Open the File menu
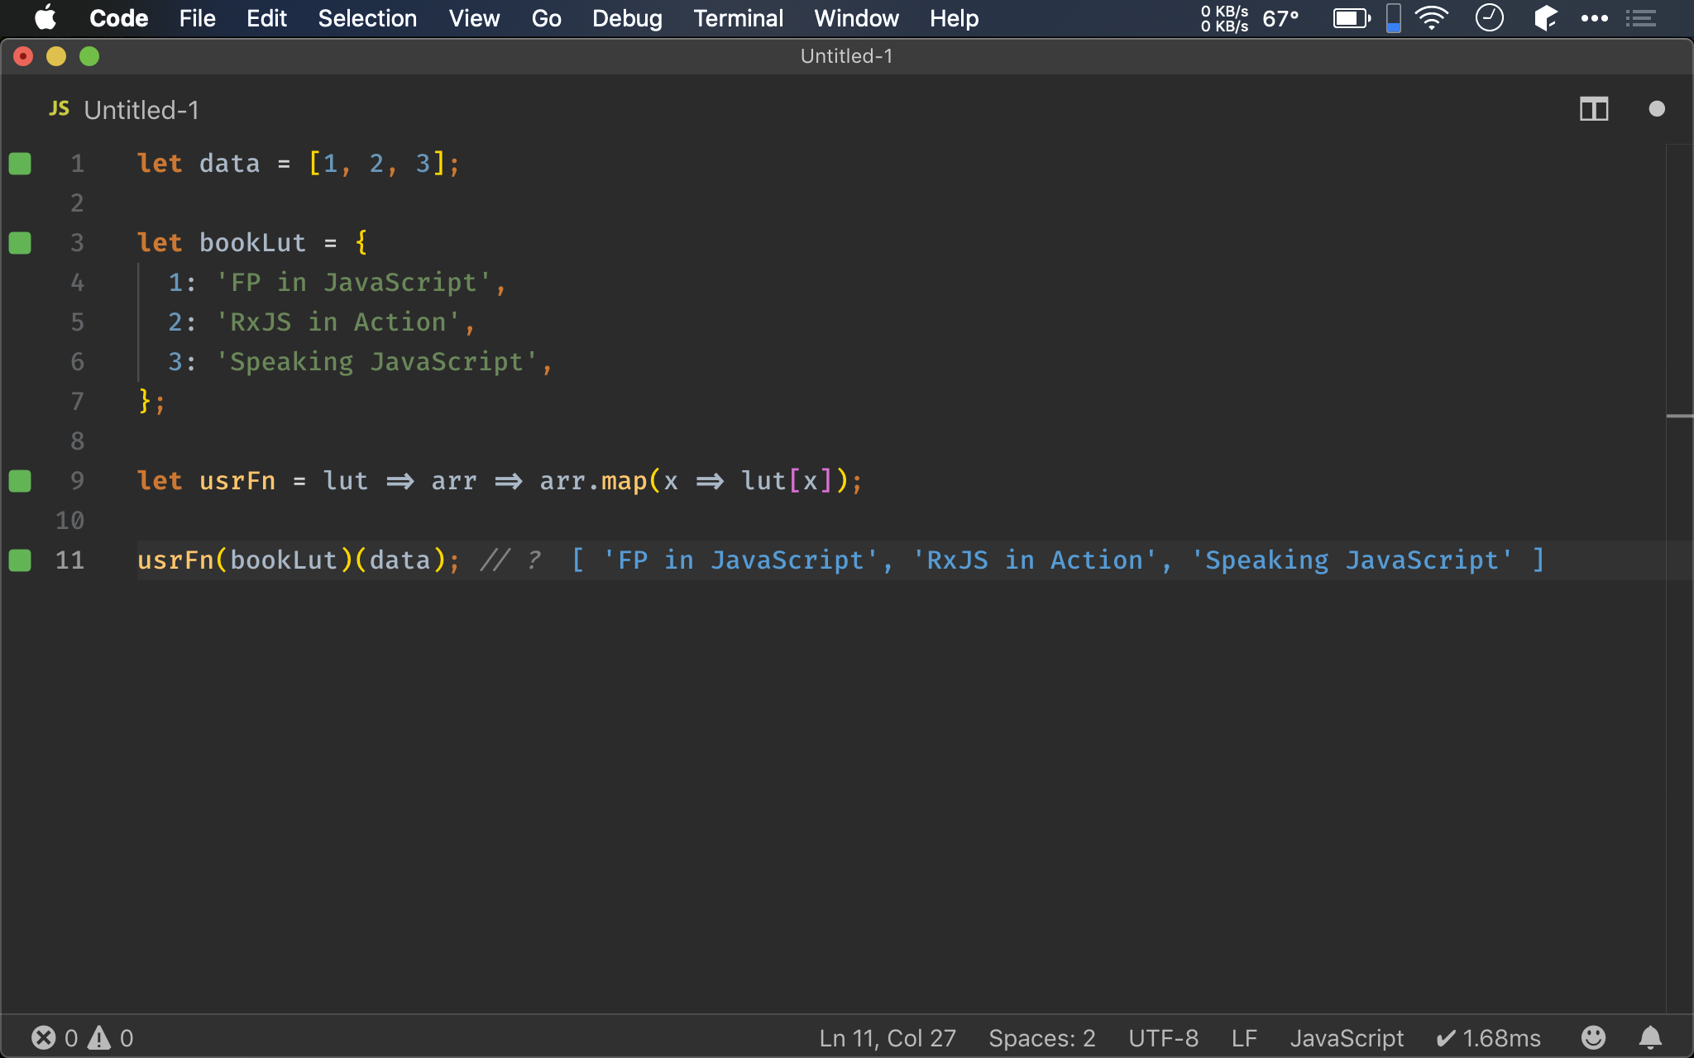The height and width of the screenshot is (1058, 1694). coord(197,18)
